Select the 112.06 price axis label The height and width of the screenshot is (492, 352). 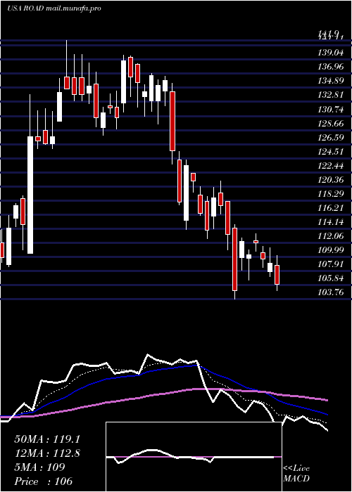(x=331, y=236)
